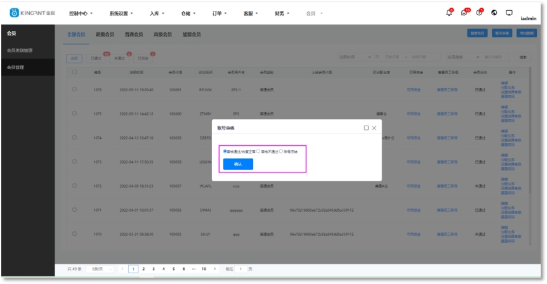Click the page jump input field
The height and width of the screenshot is (284, 547).
(241, 269)
